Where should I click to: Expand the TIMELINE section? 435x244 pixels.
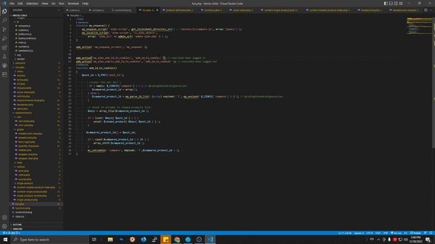pos(17,229)
